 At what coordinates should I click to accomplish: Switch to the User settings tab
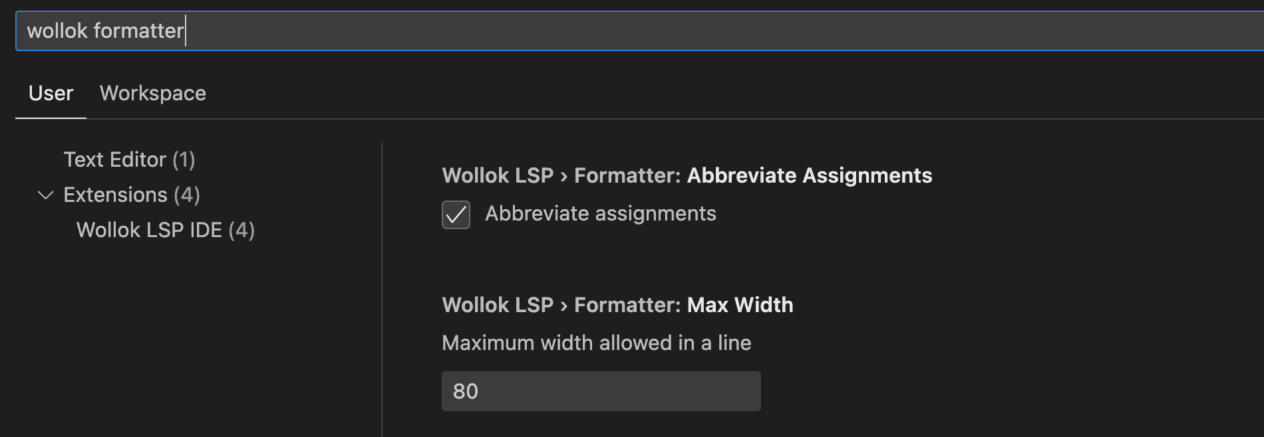tap(51, 93)
